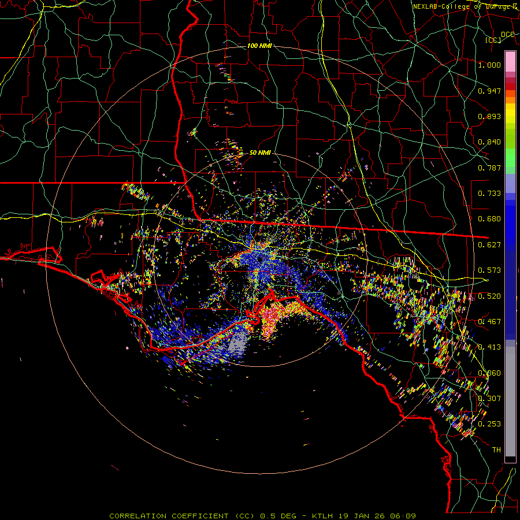520x520 pixels.
Task: Pick the gray lower segment of the color bar
Action: point(510,402)
